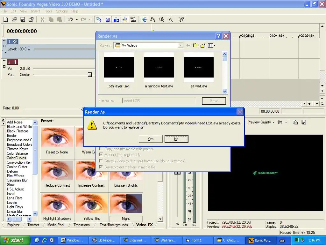Open the Save in folder dropdown
This screenshot has width=326, height=245.
click(x=181, y=45)
